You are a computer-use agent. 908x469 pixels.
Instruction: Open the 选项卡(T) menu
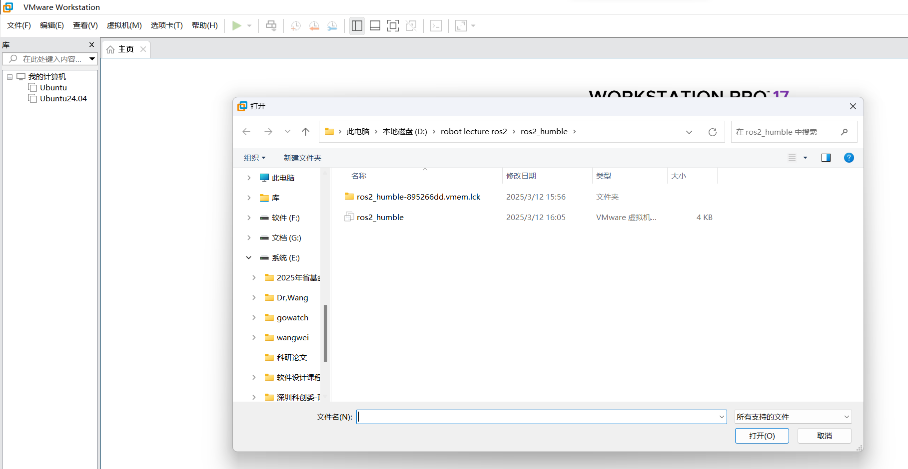[x=167, y=25]
